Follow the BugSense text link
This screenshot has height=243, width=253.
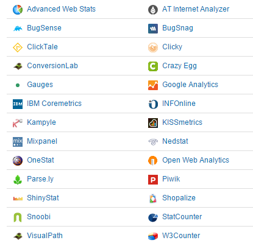tap(44, 28)
